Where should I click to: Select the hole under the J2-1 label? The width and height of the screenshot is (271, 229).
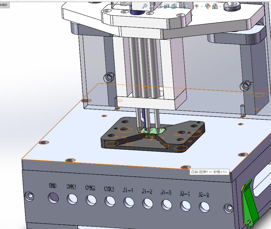pos(185,206)
